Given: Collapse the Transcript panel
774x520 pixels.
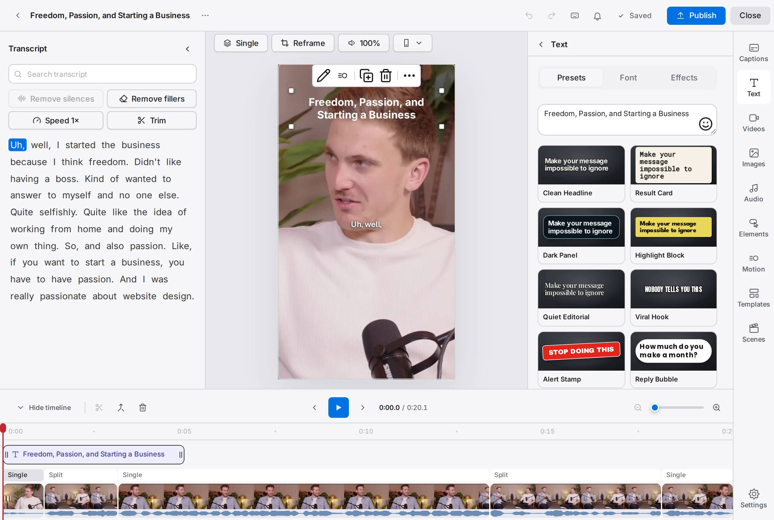Looking at the screenshot, I should pos(187,49).
